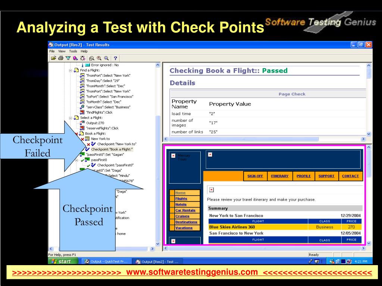
Task: Click the bug-shaped toolbar icon
Action: point(83,58)
